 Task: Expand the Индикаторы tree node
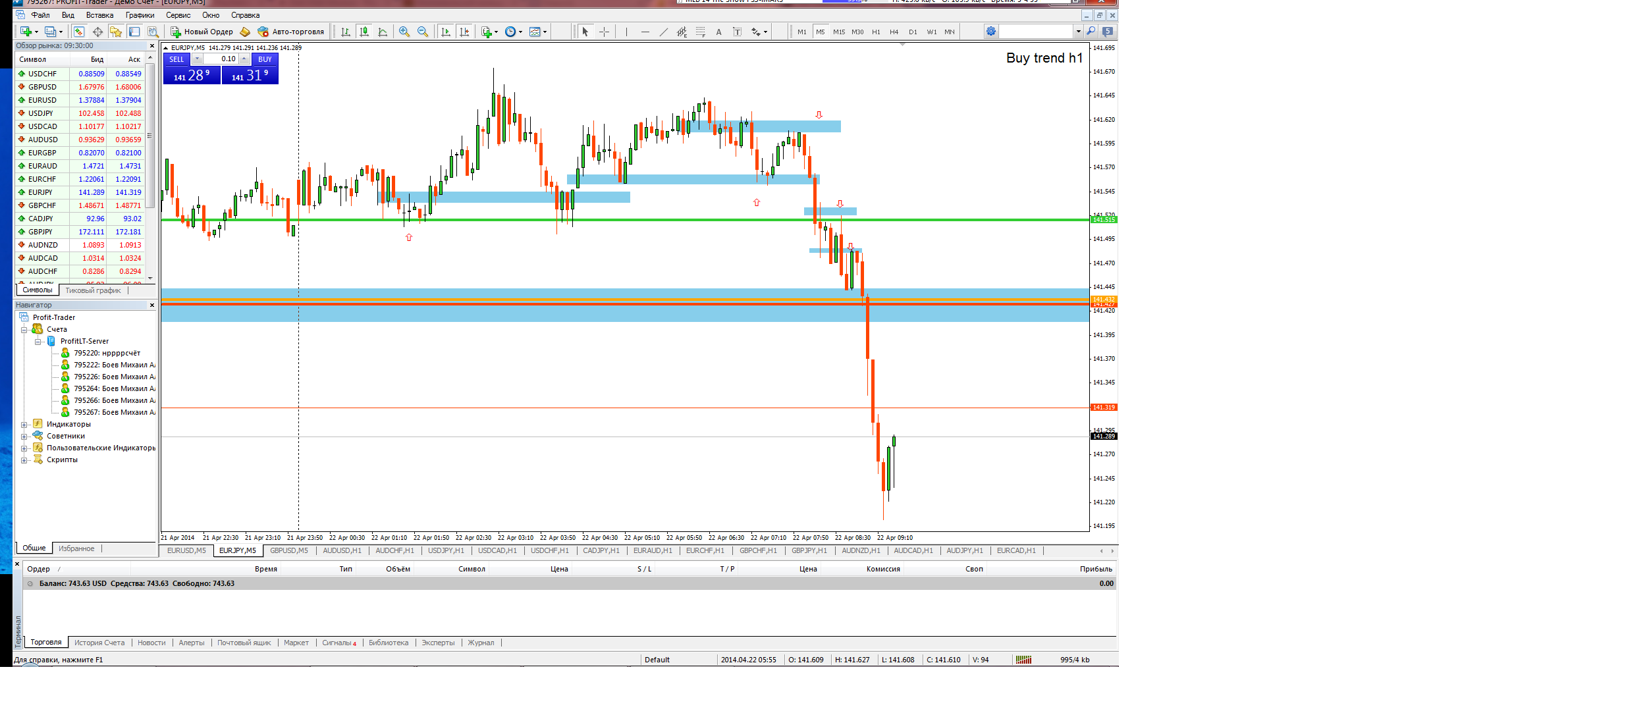(24, 425)
